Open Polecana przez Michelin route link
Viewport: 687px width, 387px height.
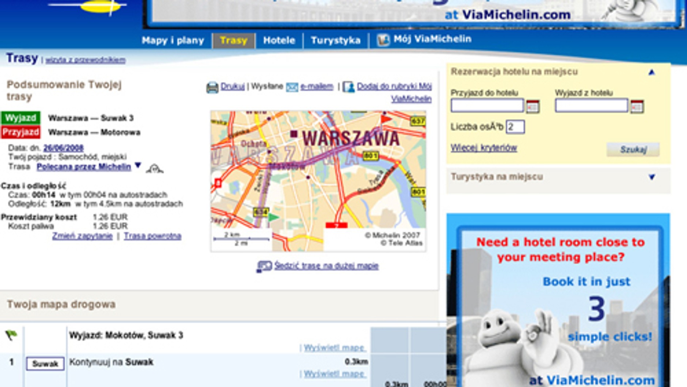pos(84,167)
